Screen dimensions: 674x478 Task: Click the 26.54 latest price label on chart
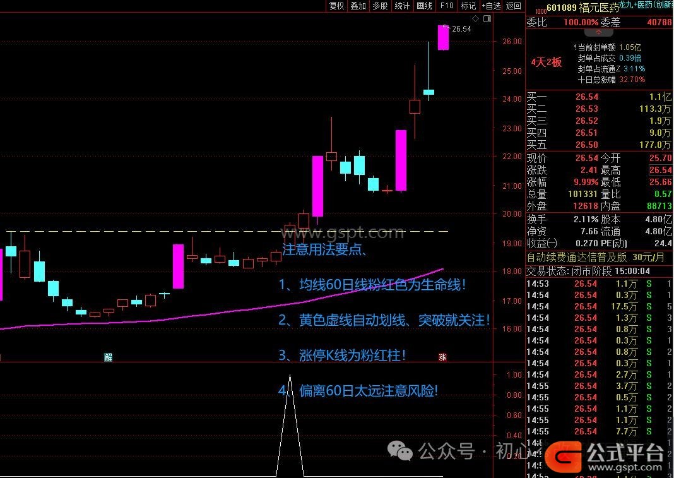[x=461, y=28]
